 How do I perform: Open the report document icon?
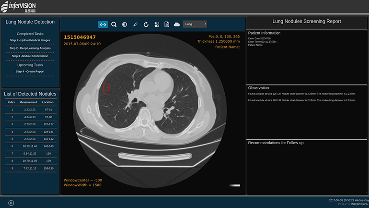(x=167, y=24)
